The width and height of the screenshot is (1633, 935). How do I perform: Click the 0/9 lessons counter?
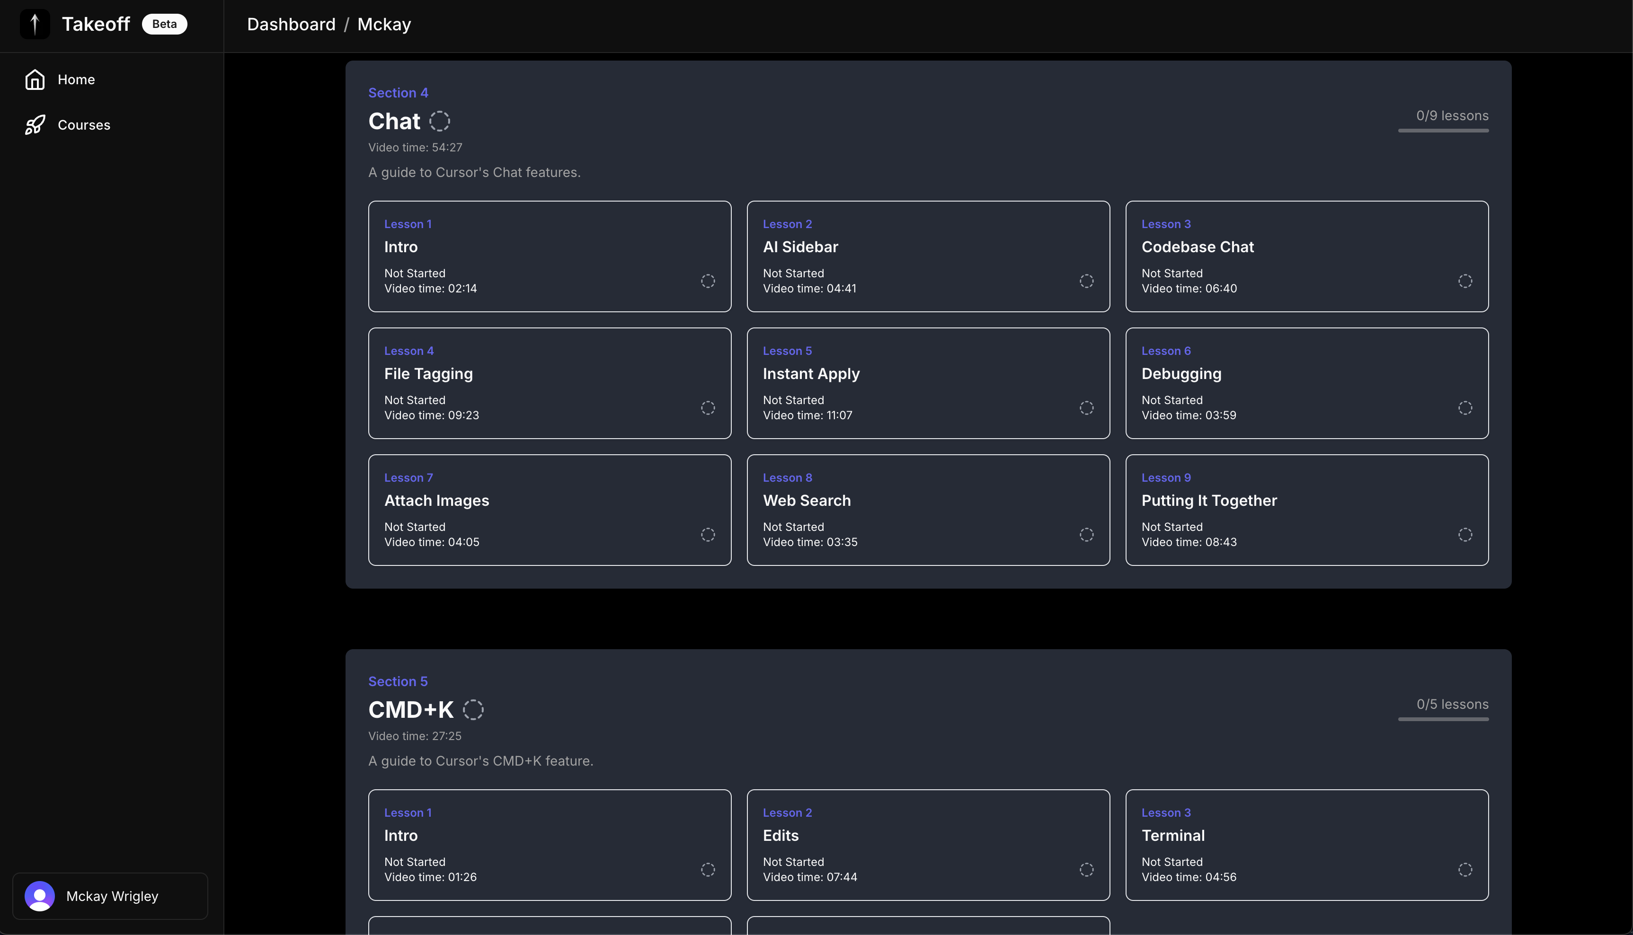(x=1453, y=115)
